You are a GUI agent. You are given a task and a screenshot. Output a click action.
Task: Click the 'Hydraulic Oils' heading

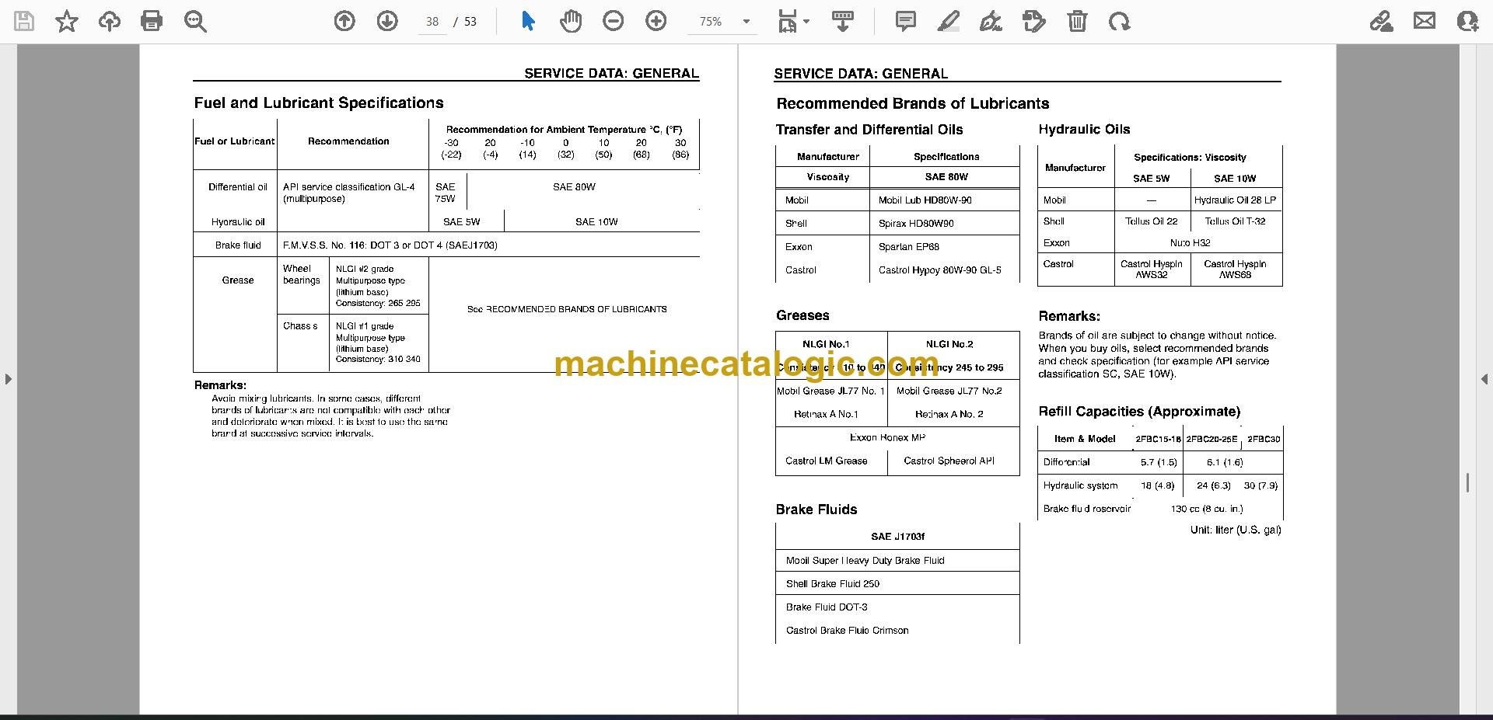[1084, 129]
